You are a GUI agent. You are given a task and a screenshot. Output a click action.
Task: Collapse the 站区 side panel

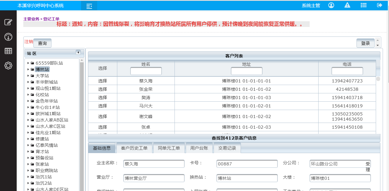point(78,53)
